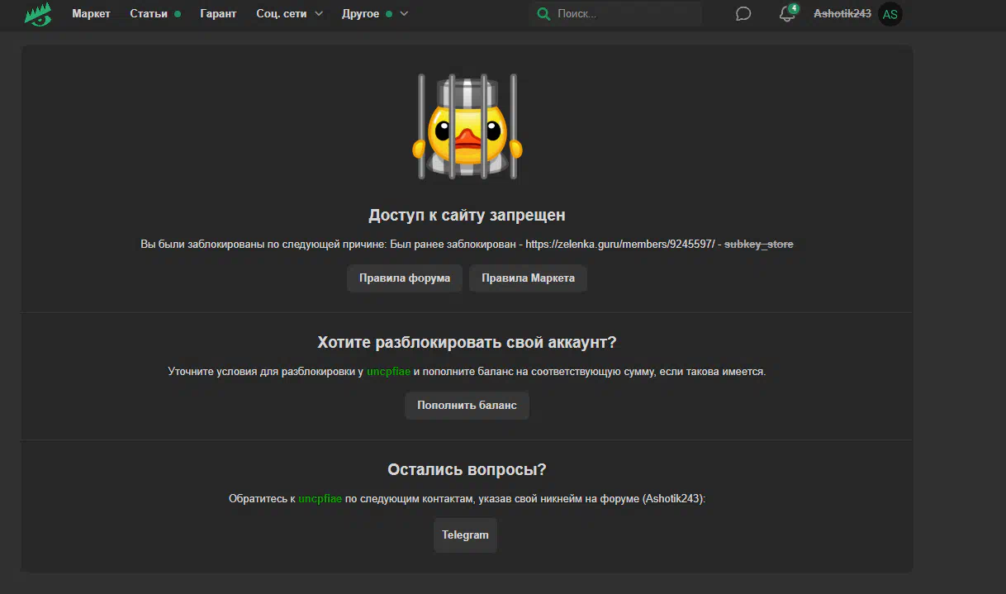Open the Гарант menu item
The image size is (1006, 594).
[218, 14]
